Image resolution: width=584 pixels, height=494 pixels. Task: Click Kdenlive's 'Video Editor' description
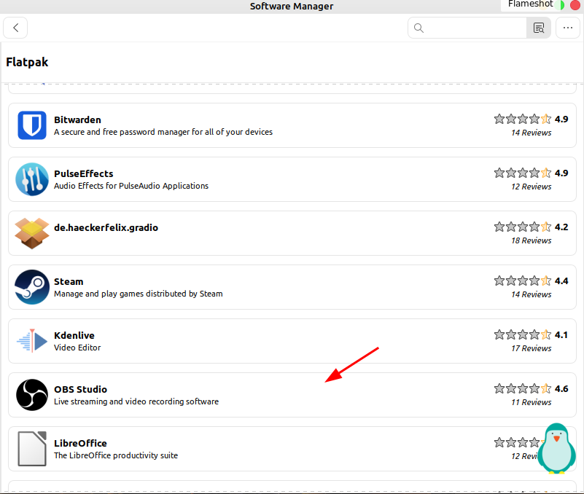[x=77, y=348]
